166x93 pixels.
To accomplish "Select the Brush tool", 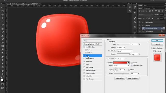I will (x=3, y=32).
